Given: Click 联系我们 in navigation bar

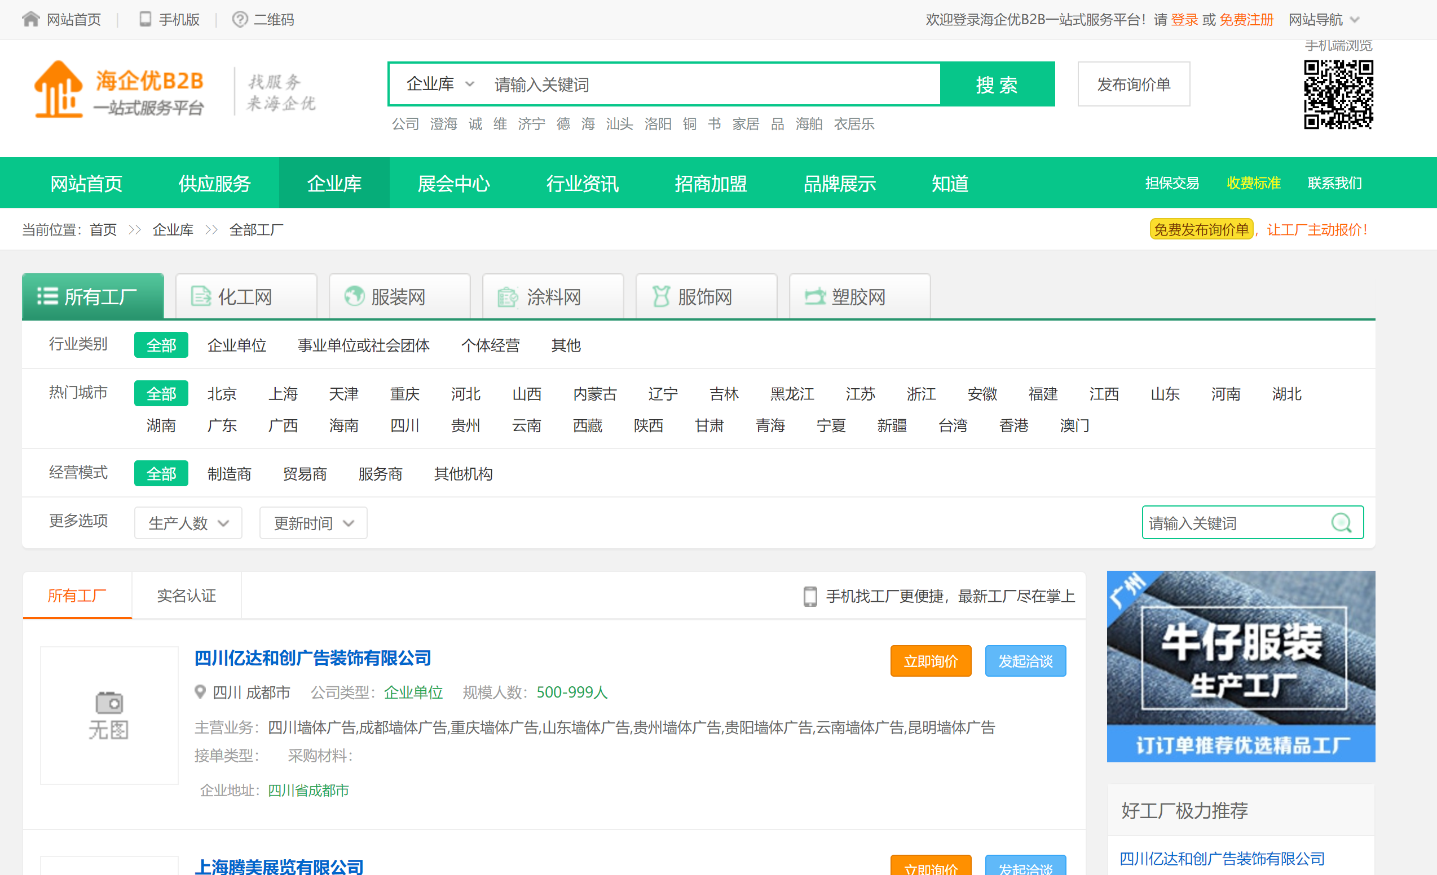Looking at the screenshot, I should click(1335, 183).
